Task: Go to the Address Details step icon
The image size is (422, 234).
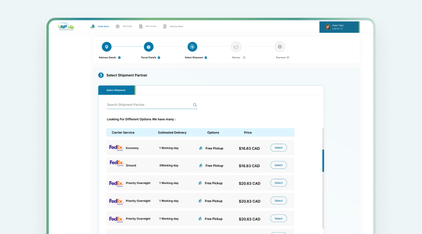Action: pyautogui.click(x=106, y=47)
